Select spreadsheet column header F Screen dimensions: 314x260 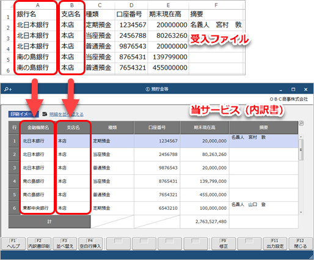(x=216, y=5)
